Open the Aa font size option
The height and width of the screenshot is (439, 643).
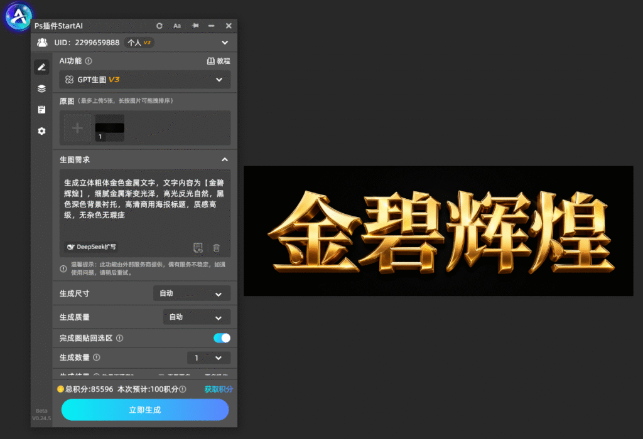[177, 26]
